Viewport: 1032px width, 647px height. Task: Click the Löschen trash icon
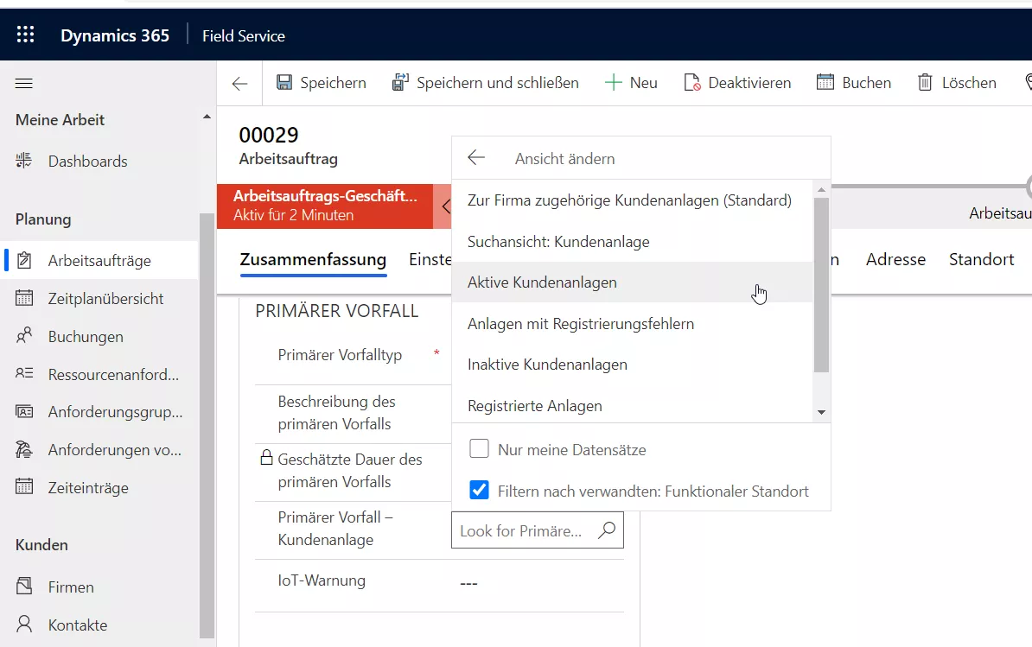pos(925,83)
